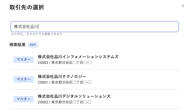Focus the client search input field
This screenshot has height=112, width=189.
(x=94, y=27)
